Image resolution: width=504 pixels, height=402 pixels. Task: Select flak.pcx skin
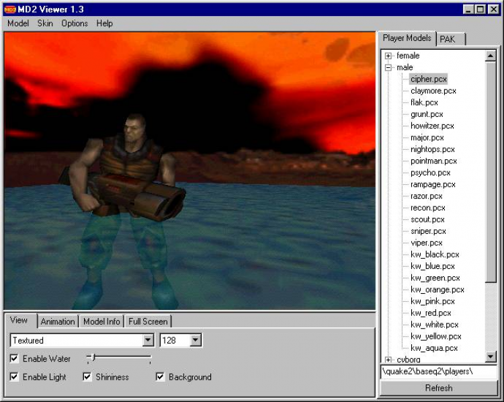point(424,103)
